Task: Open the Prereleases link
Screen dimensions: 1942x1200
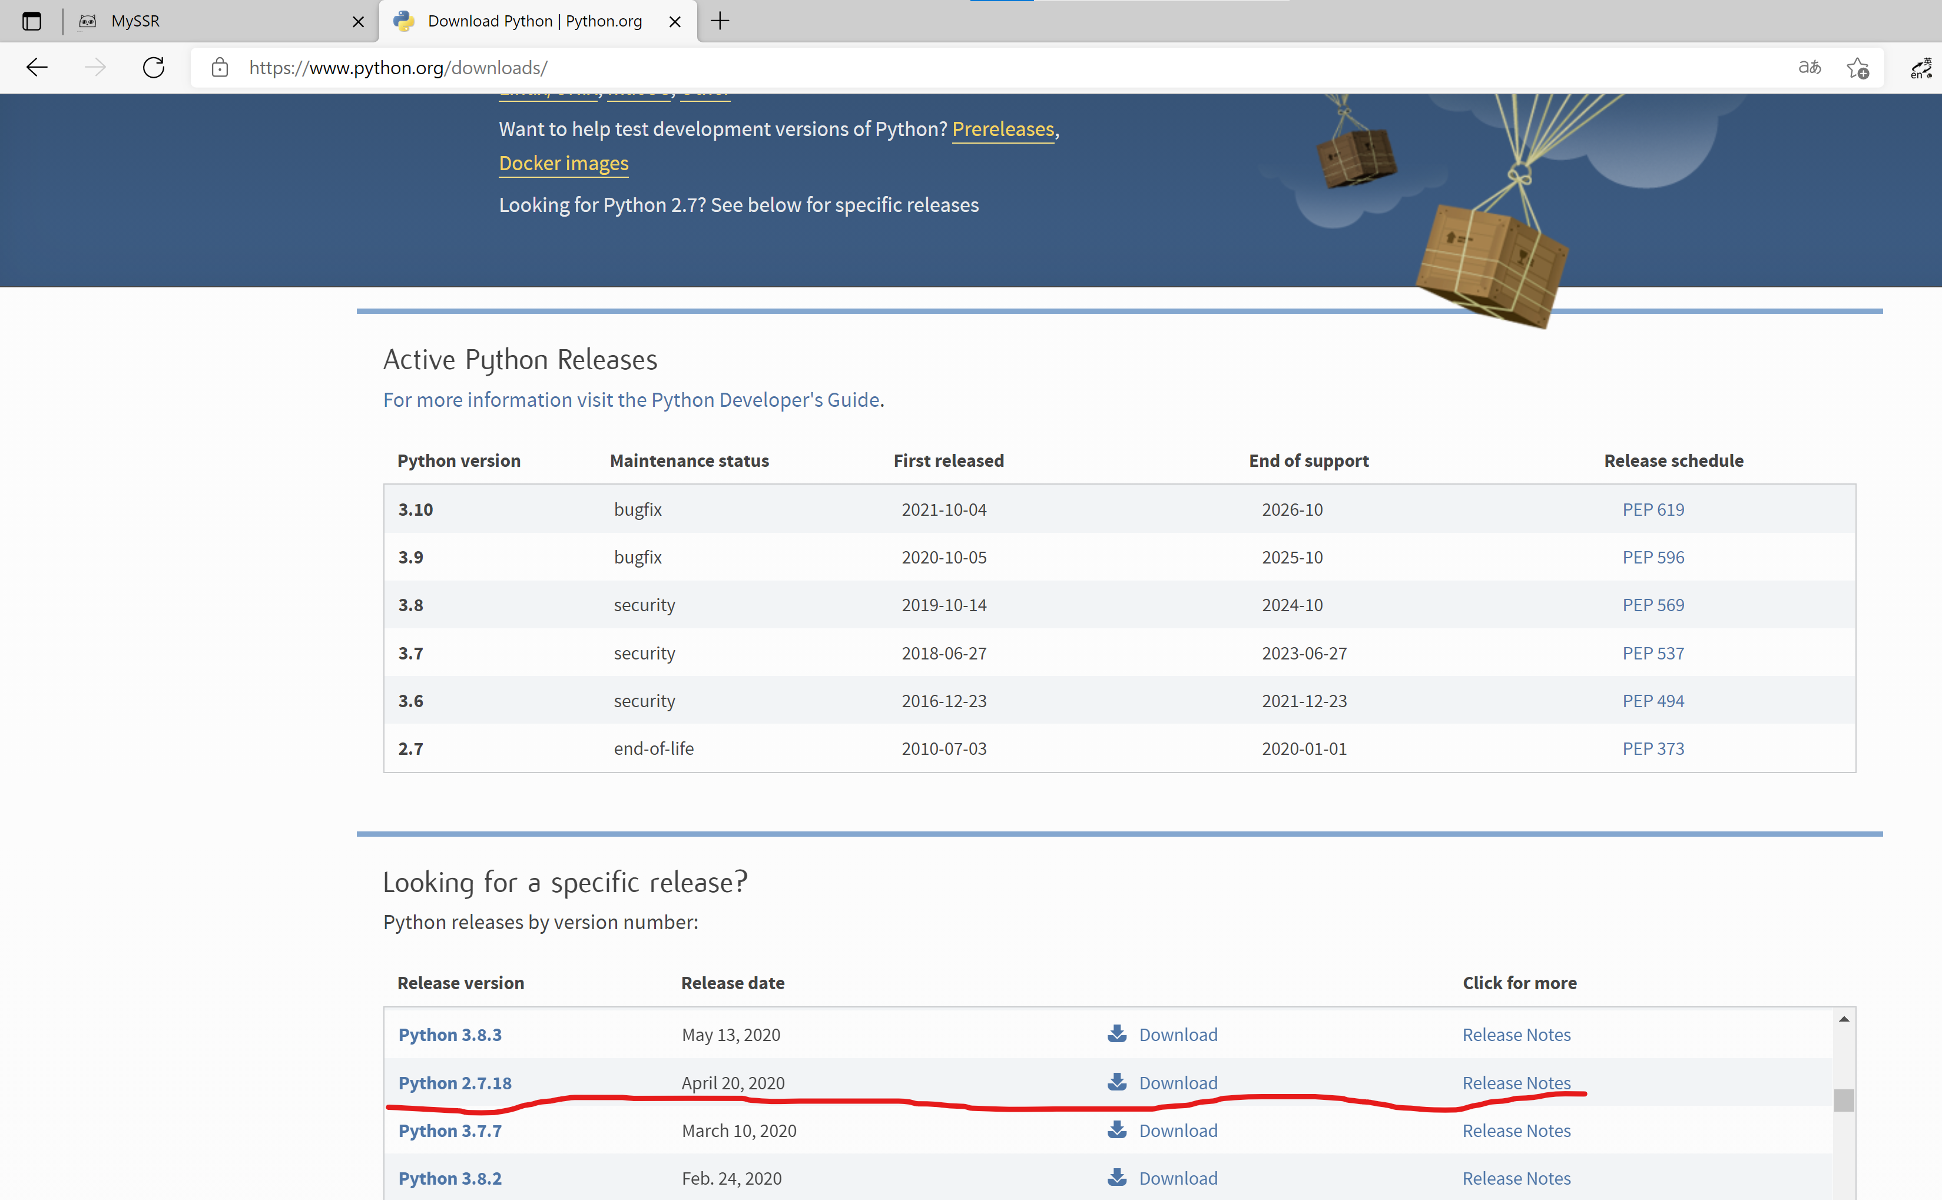Action: pyautogui.click(x=1003, y=128)
